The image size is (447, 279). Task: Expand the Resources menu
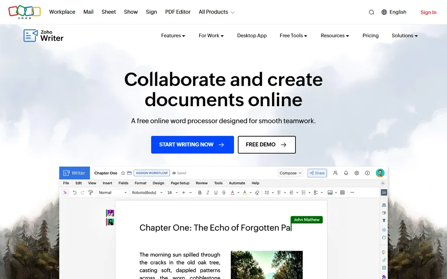click(335, 36)
